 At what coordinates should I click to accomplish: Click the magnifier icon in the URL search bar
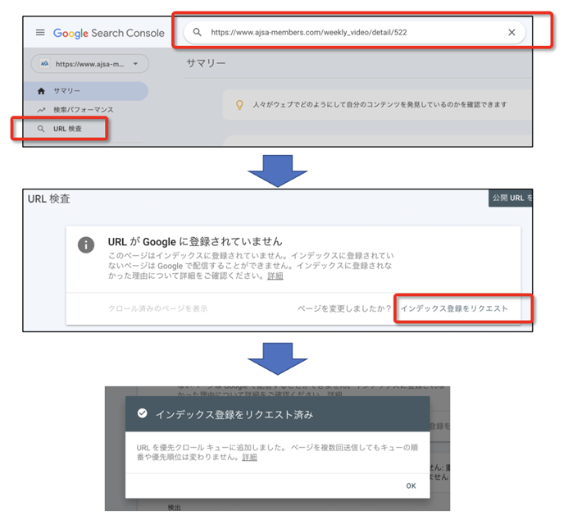[x=197, y=32]
